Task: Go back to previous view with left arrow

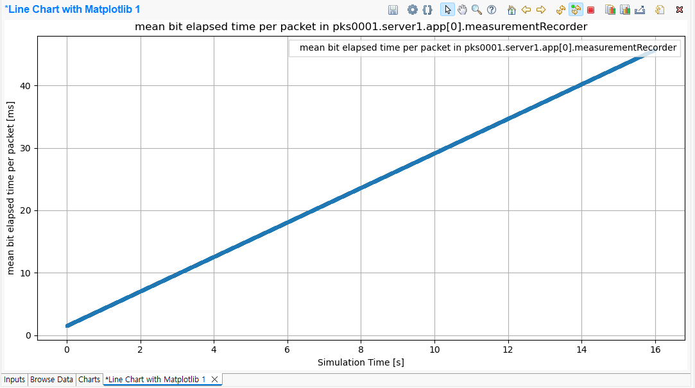Action: pyautogui.click(x=526, y=10)
